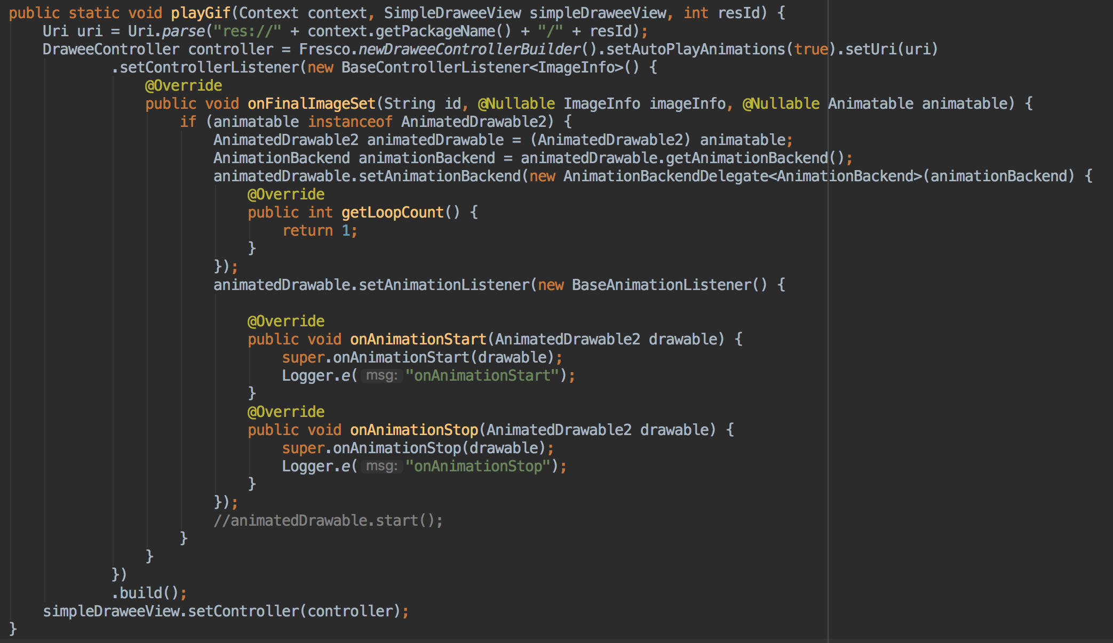Click setAnimationListener method call
The height and width of the screenshot is (643, 1113).
click(x=444, y=285)
